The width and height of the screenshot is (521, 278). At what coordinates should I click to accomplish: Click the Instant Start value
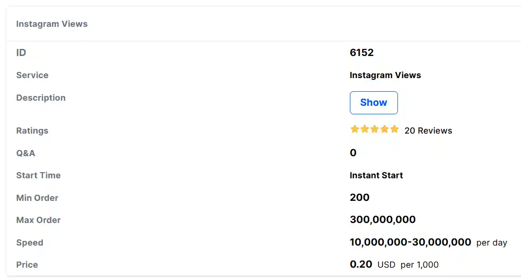pos(376,175)
